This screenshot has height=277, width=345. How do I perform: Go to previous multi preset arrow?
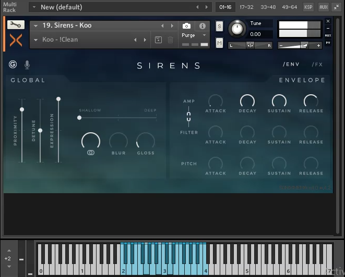coord(197,7)
